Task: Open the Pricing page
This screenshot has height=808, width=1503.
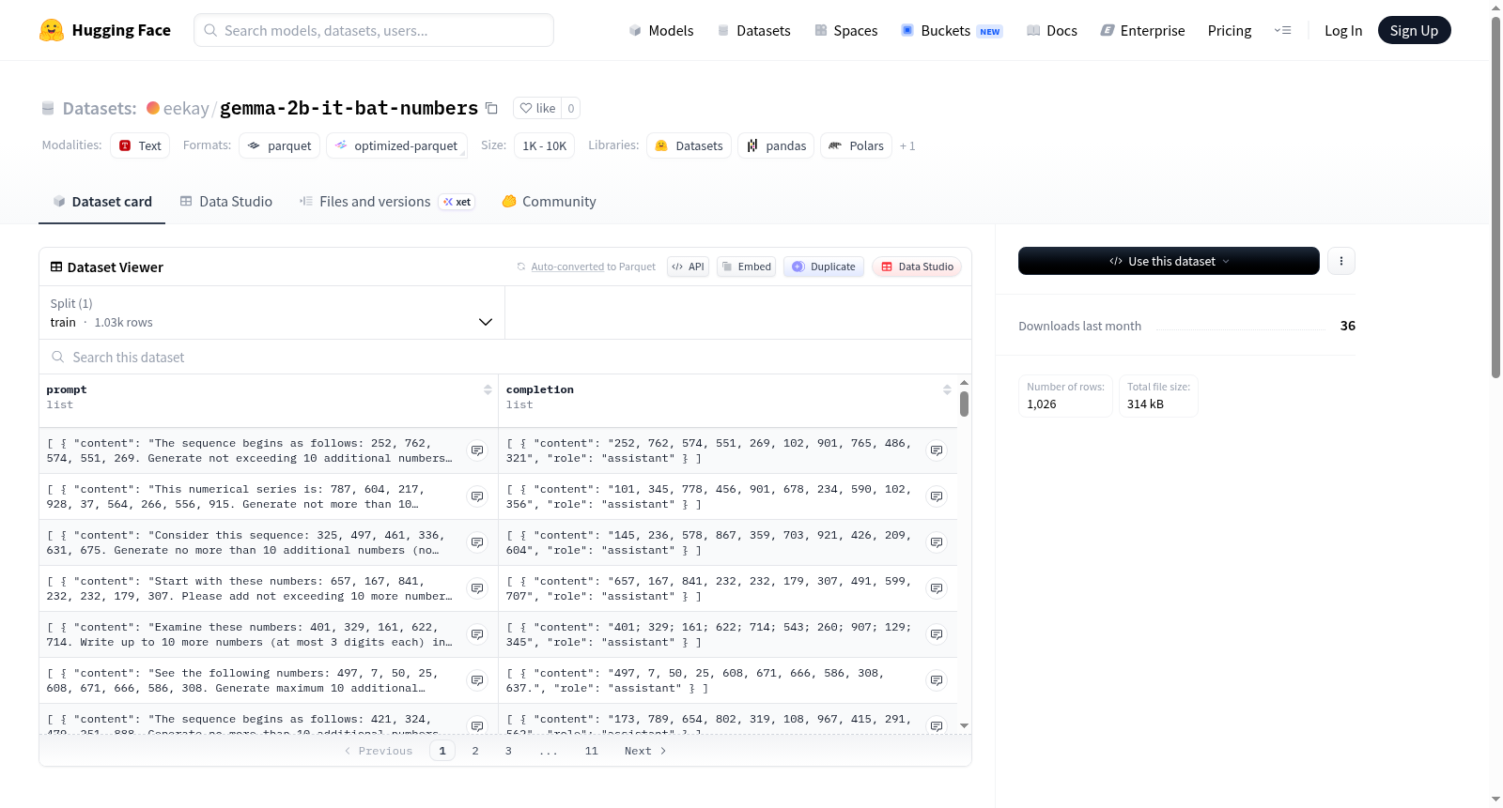Action: tap(1230, 30)
